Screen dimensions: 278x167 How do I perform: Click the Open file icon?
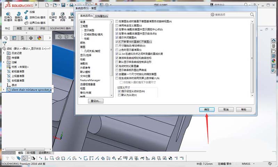pyautogui.click(x=55, y=5)
